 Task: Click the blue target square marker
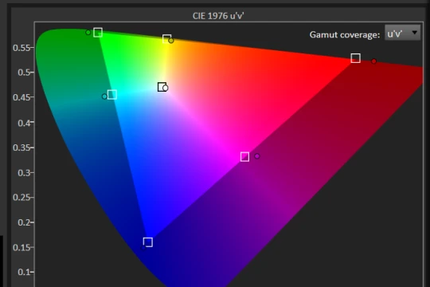(148, 242)
